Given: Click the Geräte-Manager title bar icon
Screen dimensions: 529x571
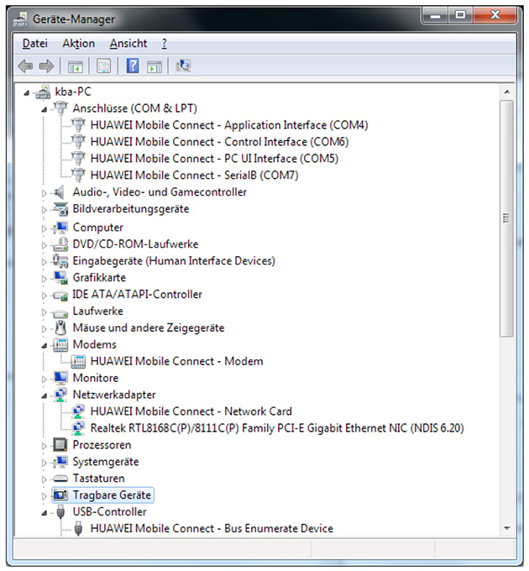Looking at the screenshot, I should click(x=21, y=19).
